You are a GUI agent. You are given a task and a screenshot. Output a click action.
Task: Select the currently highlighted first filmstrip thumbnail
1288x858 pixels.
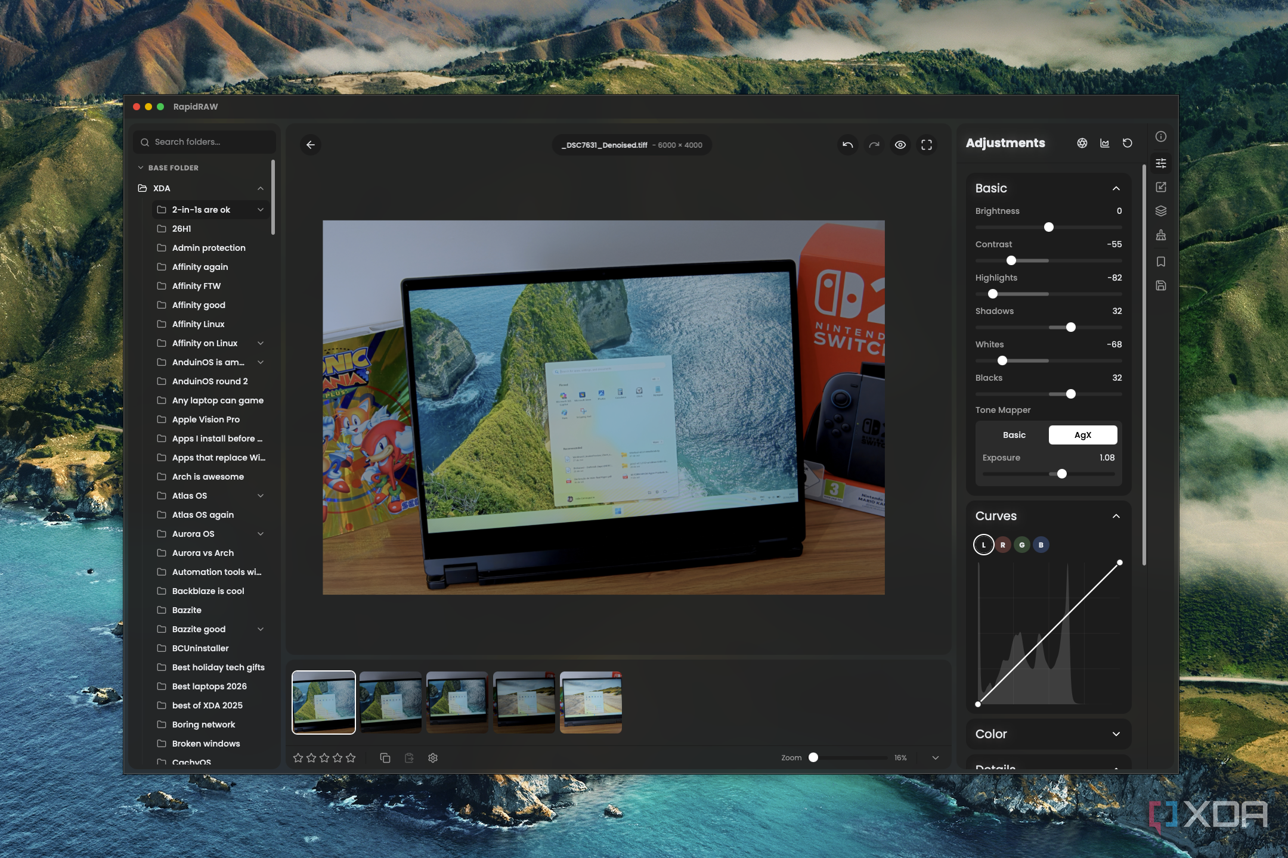324,702
